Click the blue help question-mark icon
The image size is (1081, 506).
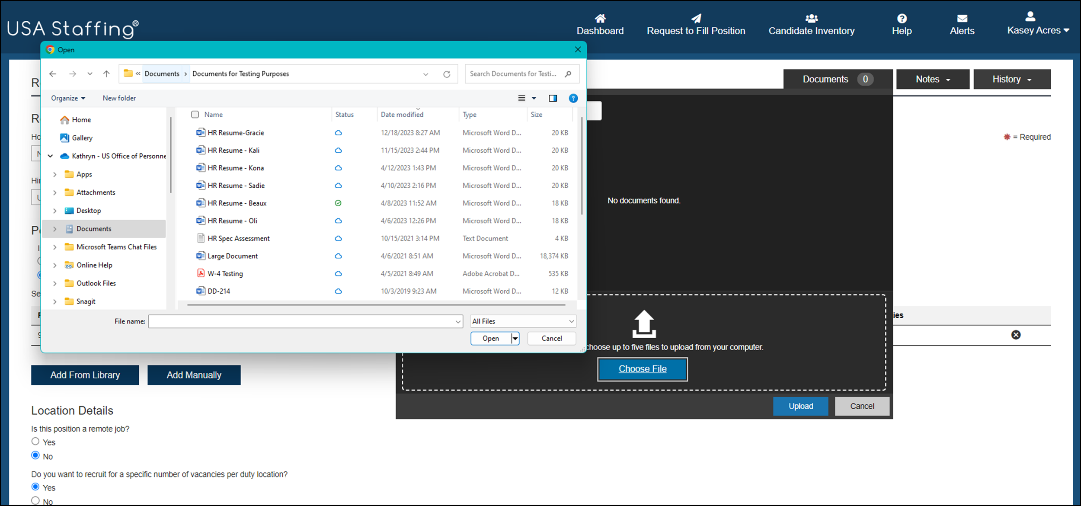(573, 98)
